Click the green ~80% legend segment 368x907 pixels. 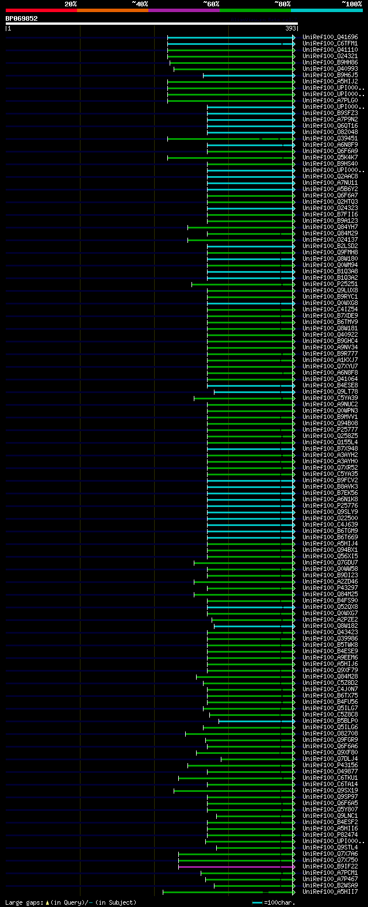(x=255, y=10)
